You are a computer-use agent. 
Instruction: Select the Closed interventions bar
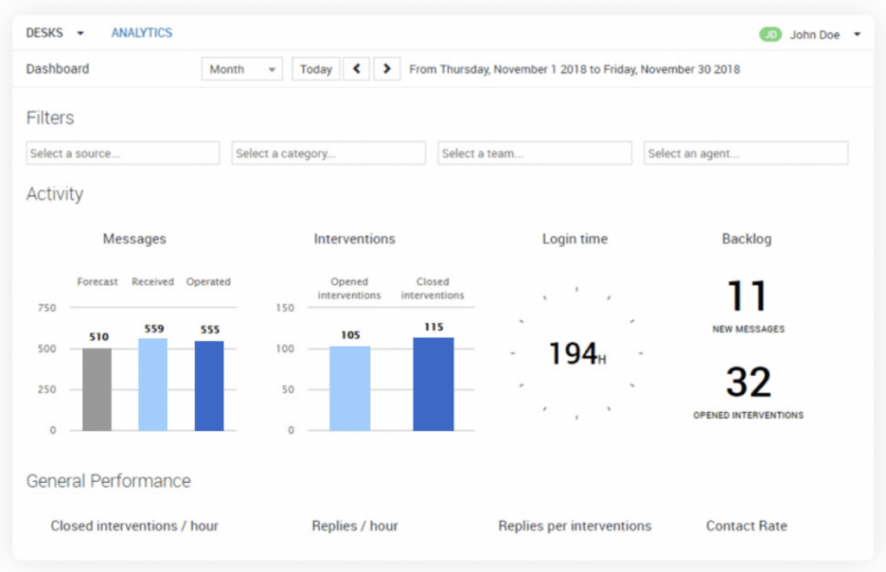coord(433,384)
